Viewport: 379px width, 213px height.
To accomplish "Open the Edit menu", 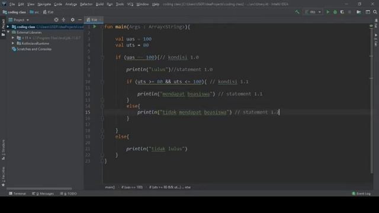I will [21, 4].
